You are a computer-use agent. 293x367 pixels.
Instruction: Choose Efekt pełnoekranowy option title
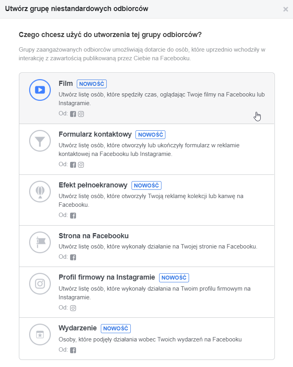(93, 185)
